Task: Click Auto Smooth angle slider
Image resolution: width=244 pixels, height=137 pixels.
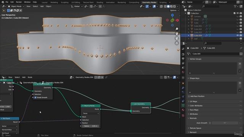Action: point(225,123)
